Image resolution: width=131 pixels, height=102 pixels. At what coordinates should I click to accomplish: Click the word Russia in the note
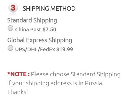[94, 83]
